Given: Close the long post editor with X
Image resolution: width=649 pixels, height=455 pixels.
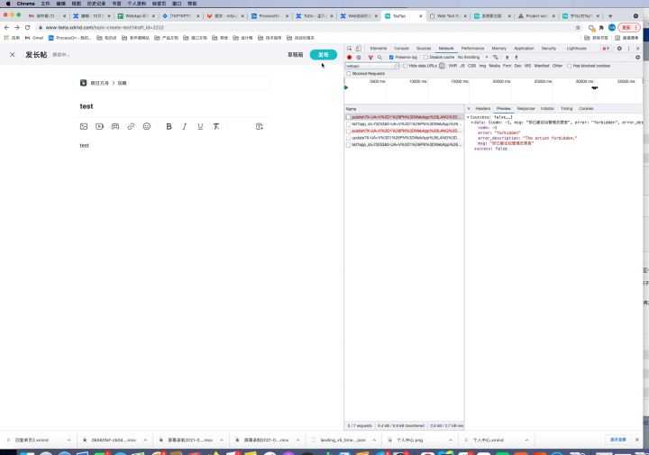Looking at the screenshot, I should click(x=13, y=55).
